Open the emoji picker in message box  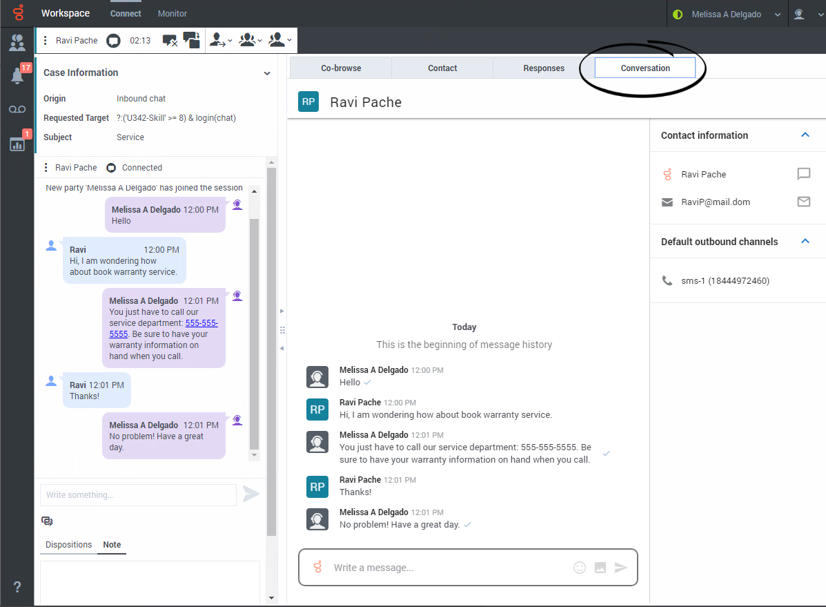580,568
